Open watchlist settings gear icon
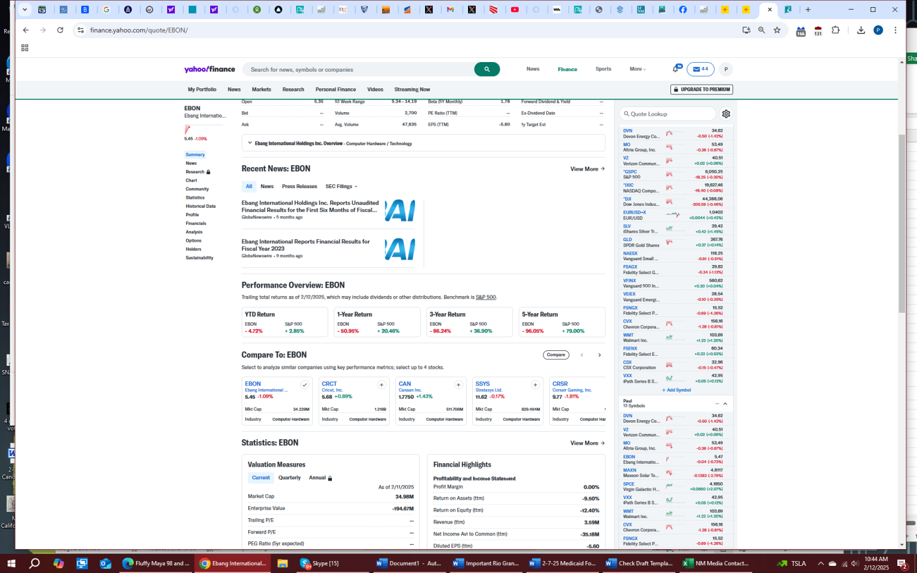Viewport: 917px width, 573px height. click(726, 114)
